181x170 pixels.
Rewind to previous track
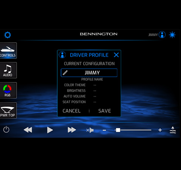click(28, 130)
